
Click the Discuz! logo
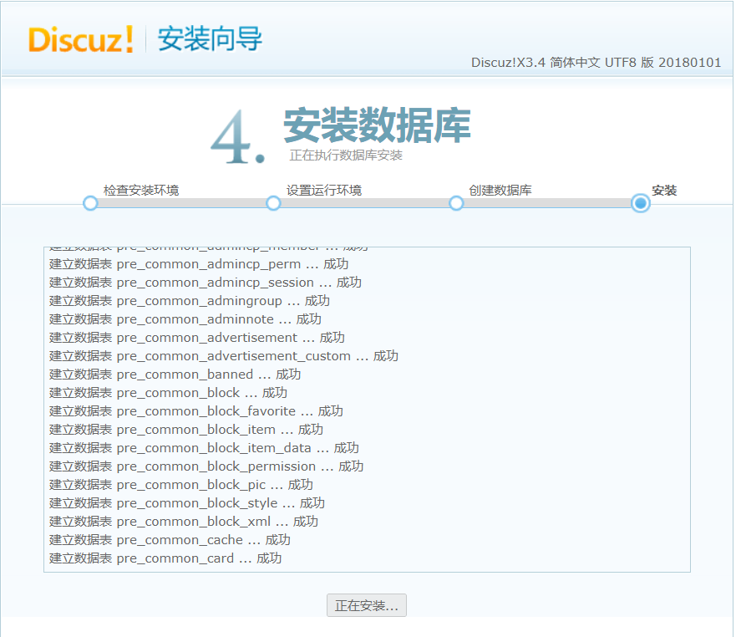point(81,39)
